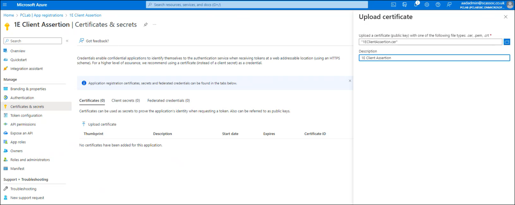Click the browse file folder icon

click(507, 42)
